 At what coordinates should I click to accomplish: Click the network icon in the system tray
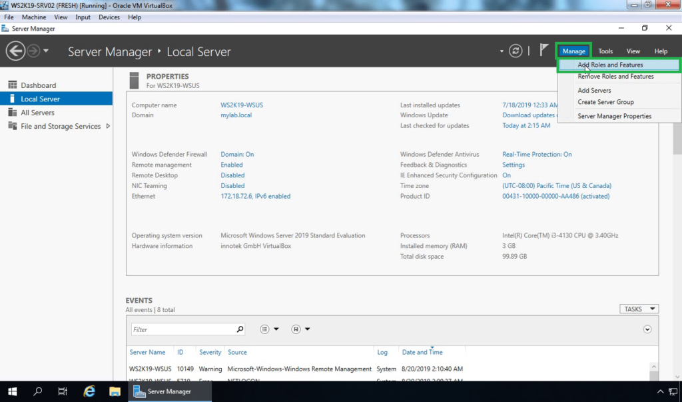tap(673, 391)
